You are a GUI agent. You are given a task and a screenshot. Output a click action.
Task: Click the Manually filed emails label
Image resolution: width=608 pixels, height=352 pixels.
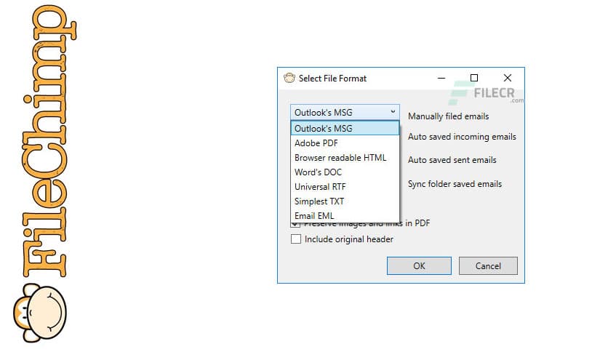click(448, 116)
